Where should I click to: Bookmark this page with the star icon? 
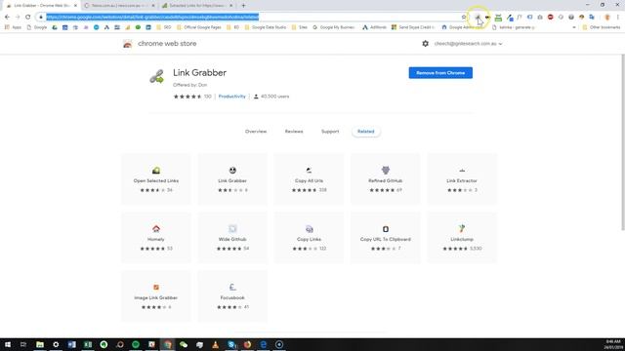pyautogui.click(x=464, y=18)
